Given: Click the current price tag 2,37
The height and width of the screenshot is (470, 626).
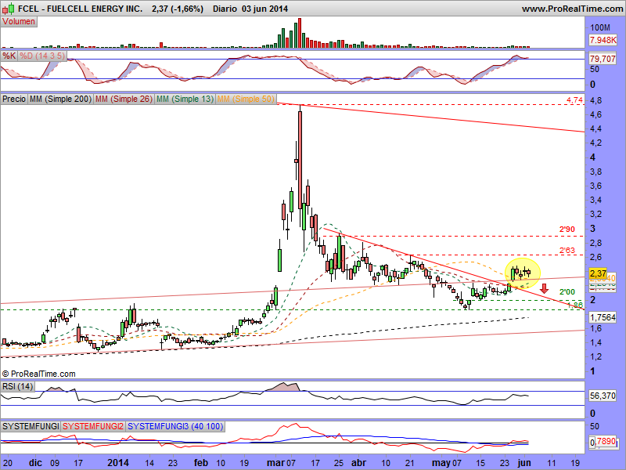Looking at the screenshot, I should [598, 273].
